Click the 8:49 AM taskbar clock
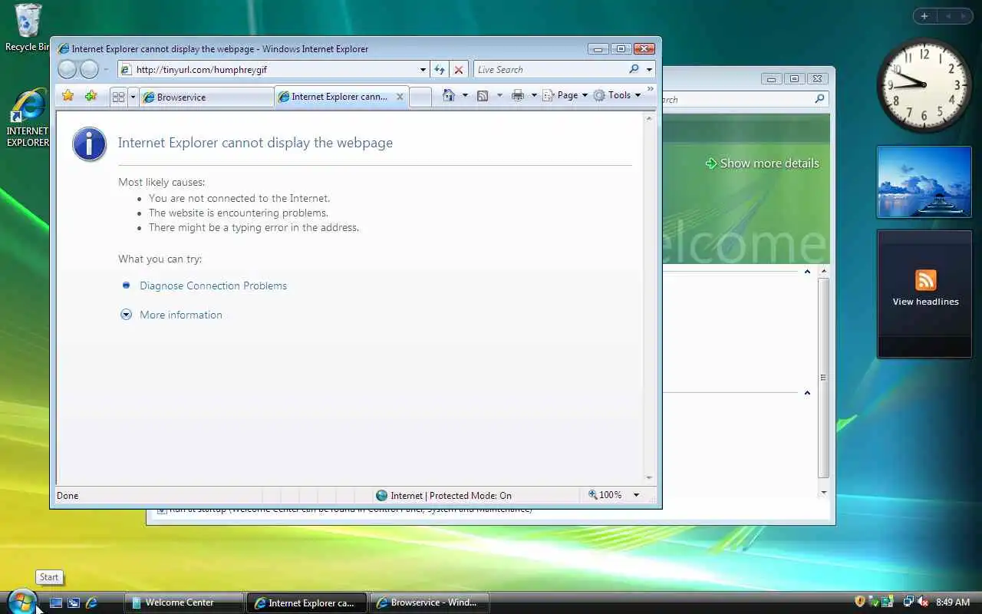The width and height of the screenshot is (982, 614). click(953, 602)
